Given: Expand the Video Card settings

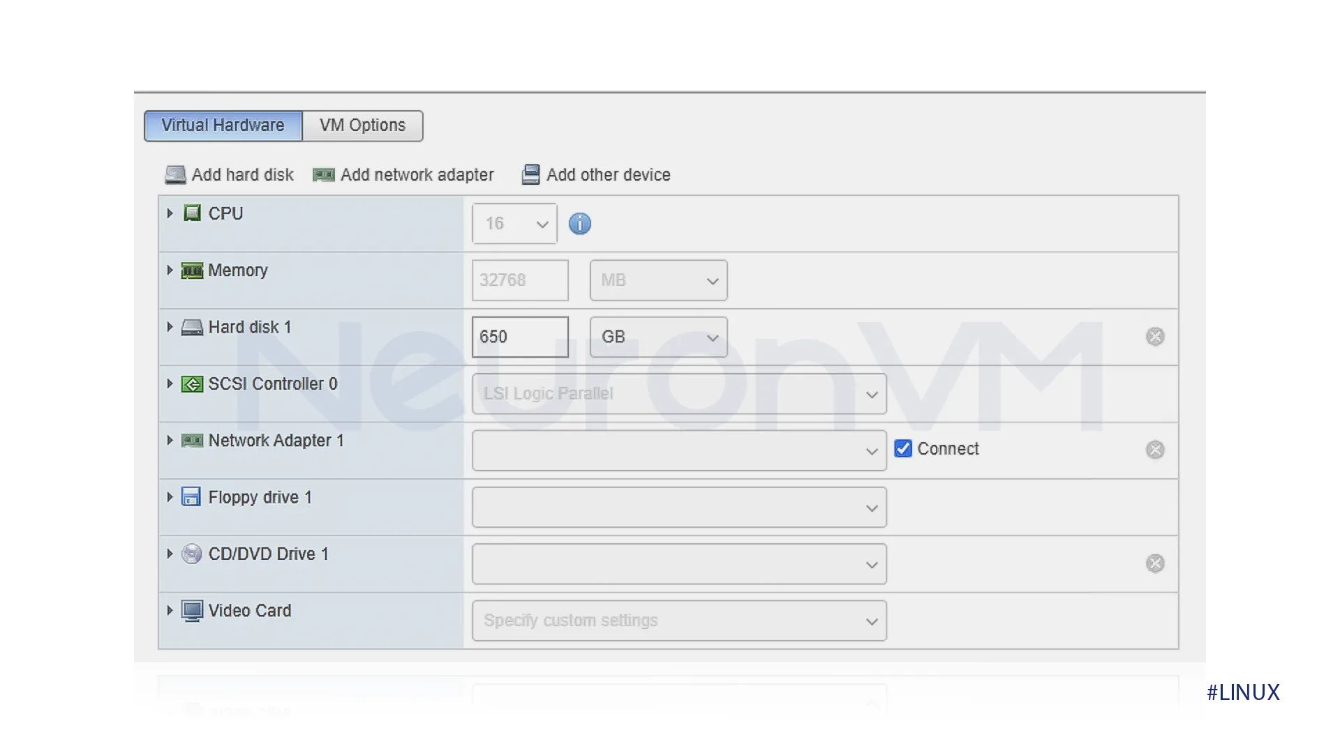Looking at the screenshot, I should pos(170,609).
